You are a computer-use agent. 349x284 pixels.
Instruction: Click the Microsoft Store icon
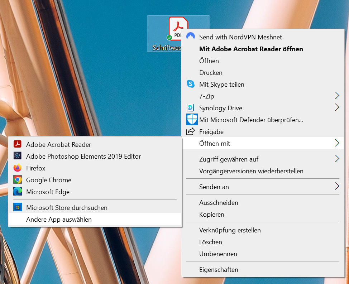pyautogui.click(x=18, y=207)
